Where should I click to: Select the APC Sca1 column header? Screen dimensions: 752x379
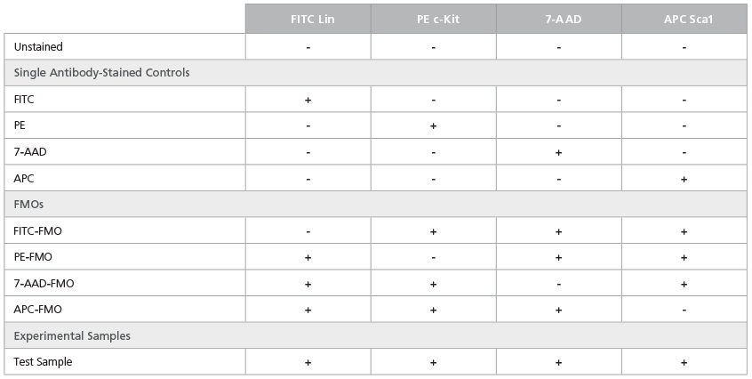click(x=688, y=20)
